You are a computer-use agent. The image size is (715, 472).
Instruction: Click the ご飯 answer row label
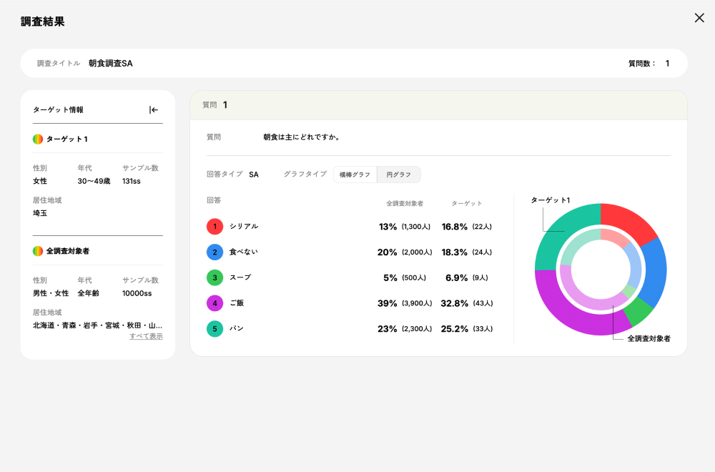click(237, 303)
